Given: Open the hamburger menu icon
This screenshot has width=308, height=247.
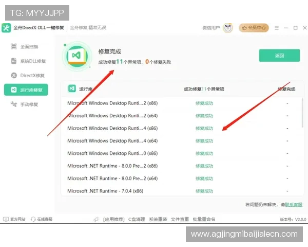Looking at the screenshot, I should click(277, 28).
